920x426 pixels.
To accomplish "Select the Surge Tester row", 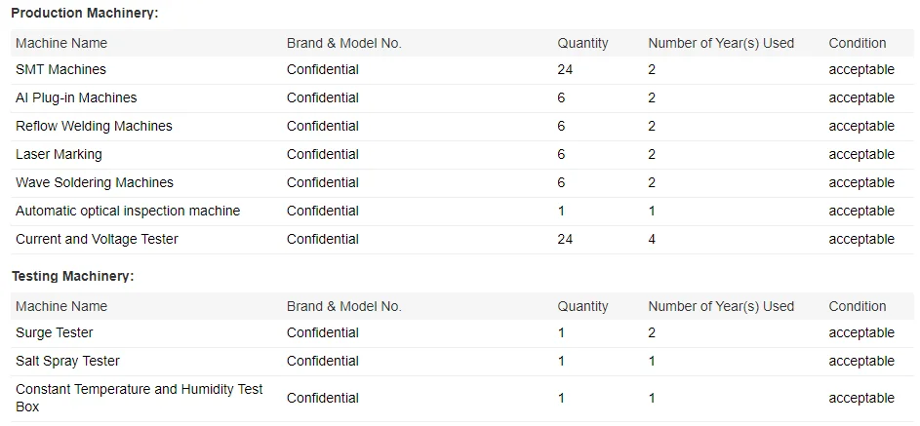I will coord(55,332).
